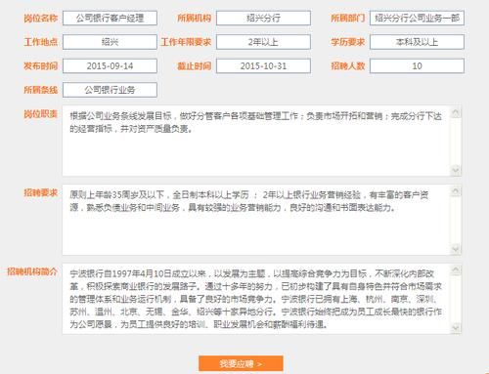Click the 所属部门 label
This screenshot has height=374, width=489.
click(348, 19)
